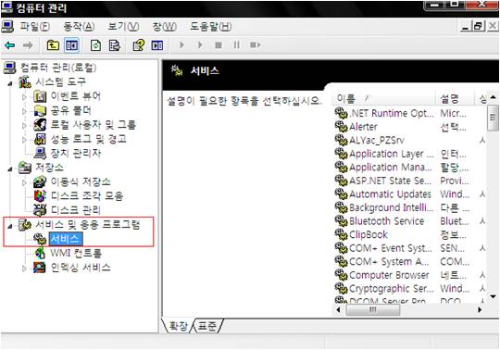Switch to the 표준 tab
500x350 pixels.
206,325
